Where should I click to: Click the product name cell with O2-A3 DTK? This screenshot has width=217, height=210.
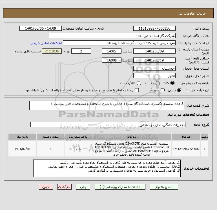[132, 149]
